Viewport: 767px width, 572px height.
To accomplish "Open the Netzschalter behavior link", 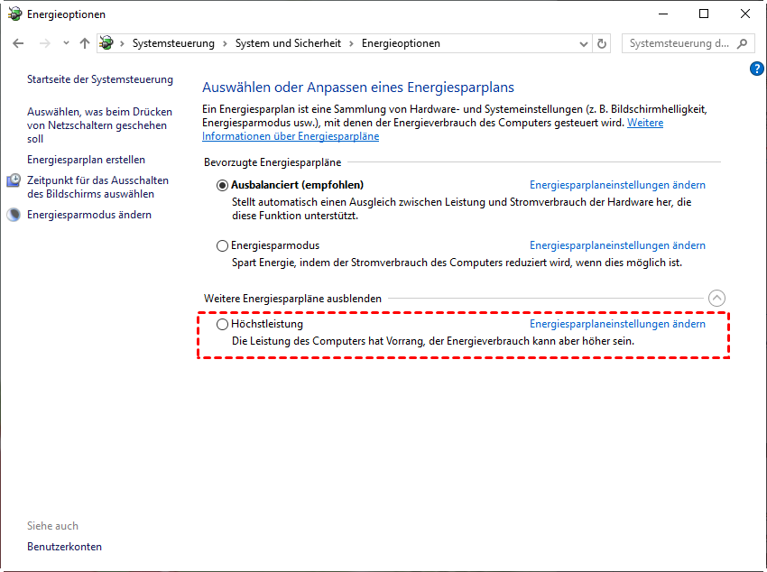I will tap(99, 125).
